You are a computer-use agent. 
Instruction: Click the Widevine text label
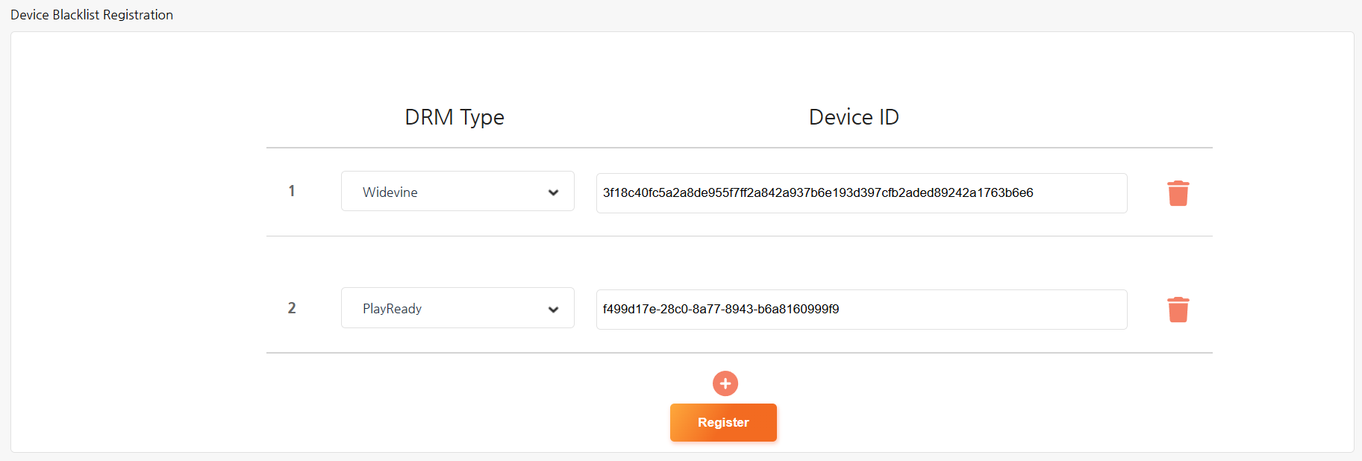pos(390,192)
